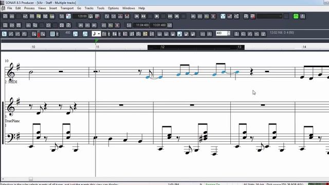This screenshot has width=329, height=185.
Task: Open the Transport menu
Action: (x=67, y=8)
